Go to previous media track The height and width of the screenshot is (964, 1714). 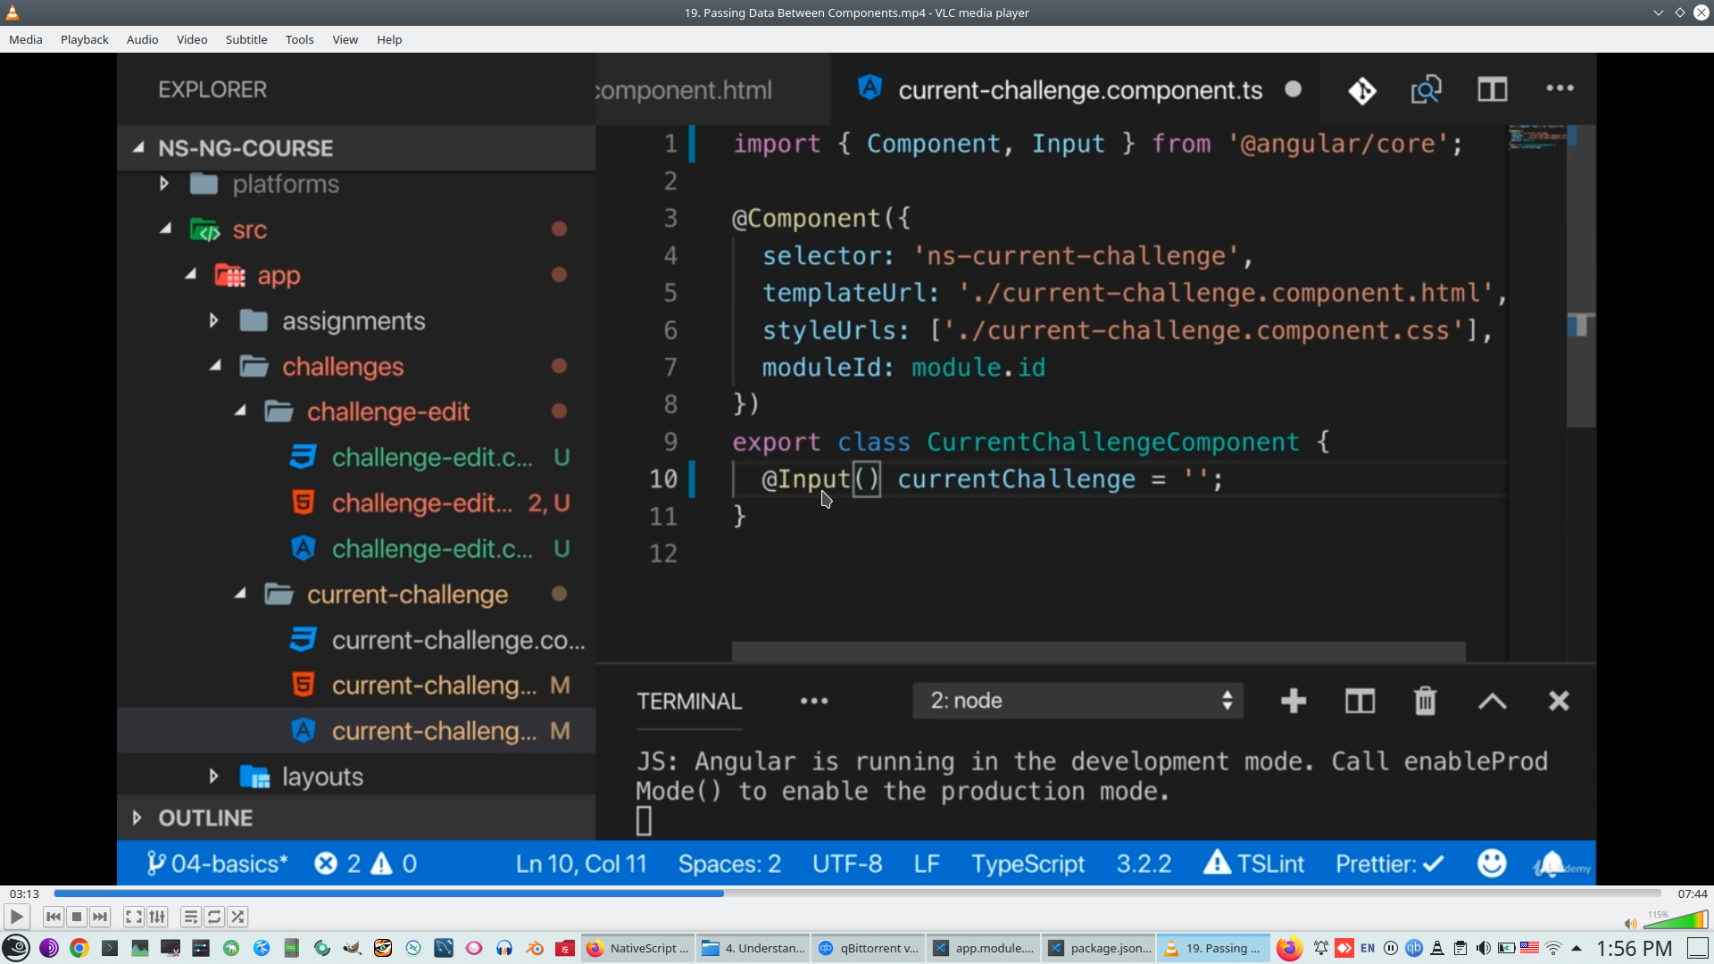tap(54, 917)
